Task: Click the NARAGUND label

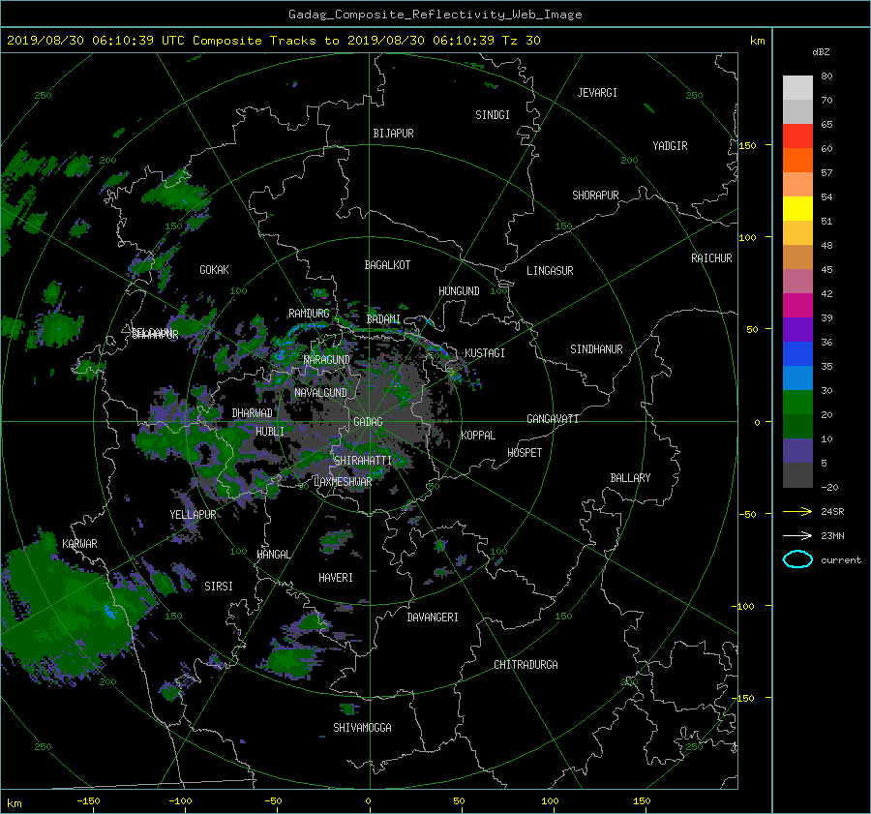Action: [327, 360]
